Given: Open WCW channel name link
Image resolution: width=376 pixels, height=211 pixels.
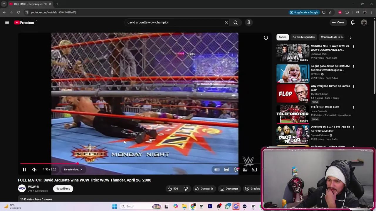Looking at the screenshot, I should pos(32,187).
